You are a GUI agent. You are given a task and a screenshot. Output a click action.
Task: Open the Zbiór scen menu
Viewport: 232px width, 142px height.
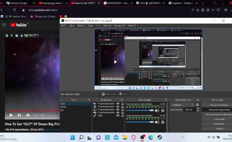click(x=107, y=26)
